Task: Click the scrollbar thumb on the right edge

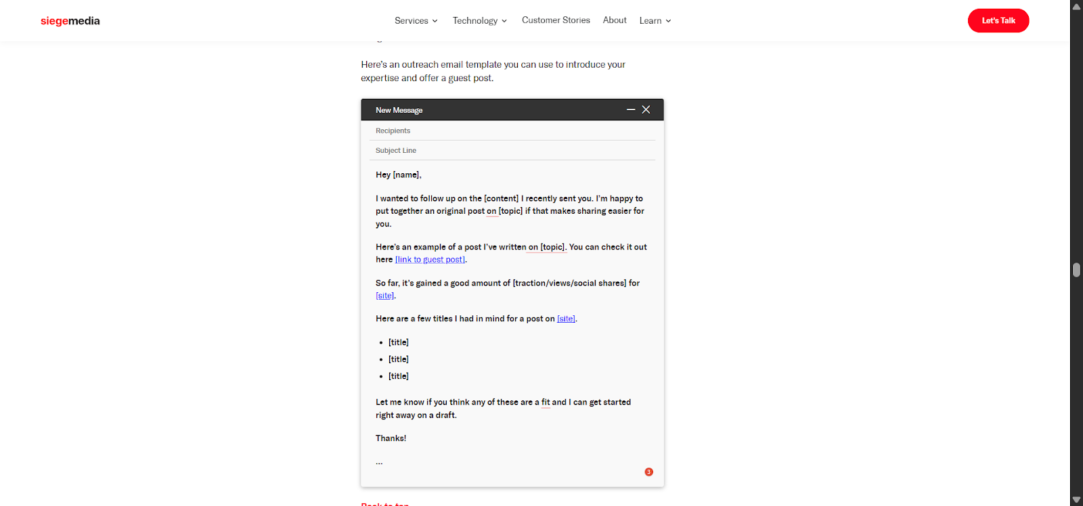Action: [x=1076, y=270]
